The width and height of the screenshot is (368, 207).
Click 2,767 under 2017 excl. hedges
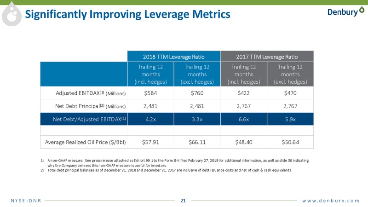click(290, 106)
